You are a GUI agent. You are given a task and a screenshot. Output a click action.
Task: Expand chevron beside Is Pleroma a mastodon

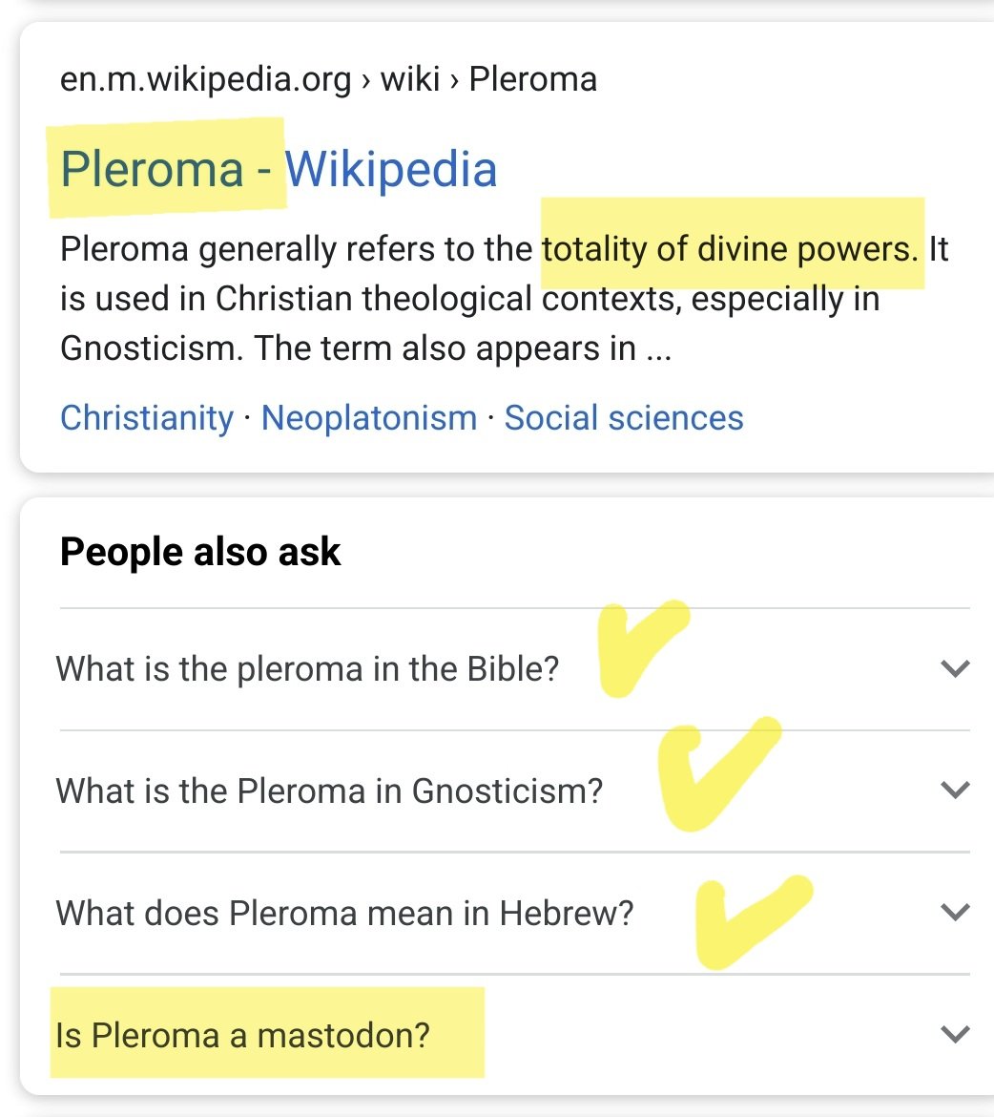pos(955,1034)
